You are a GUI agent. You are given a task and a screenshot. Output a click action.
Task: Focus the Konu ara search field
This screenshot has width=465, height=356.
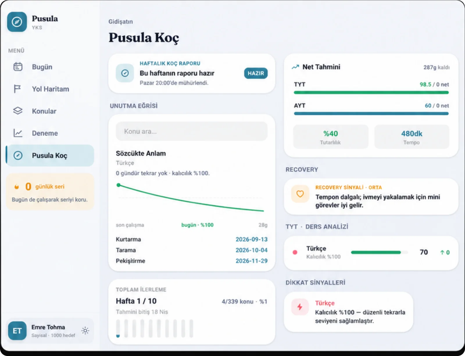point(192,131)
